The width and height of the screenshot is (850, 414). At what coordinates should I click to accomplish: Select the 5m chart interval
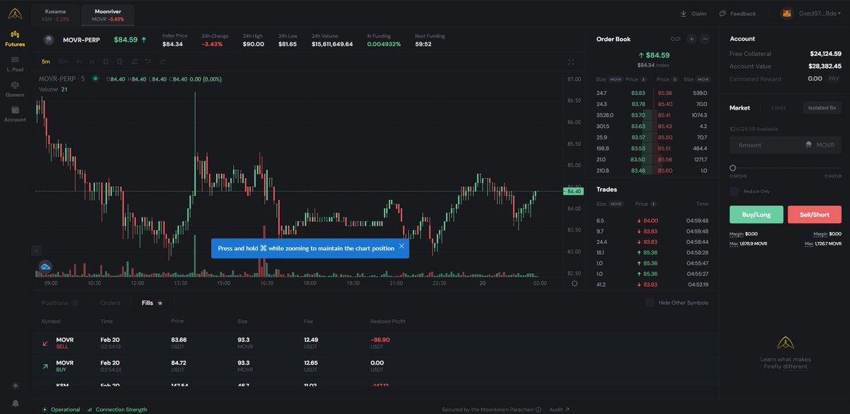click(x=46, y=62)
